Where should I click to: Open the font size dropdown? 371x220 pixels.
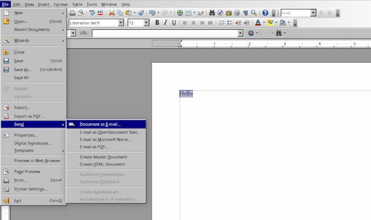tap(146, 23)
